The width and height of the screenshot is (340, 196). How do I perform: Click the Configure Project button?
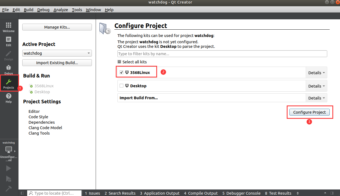(x=310, y=112)
